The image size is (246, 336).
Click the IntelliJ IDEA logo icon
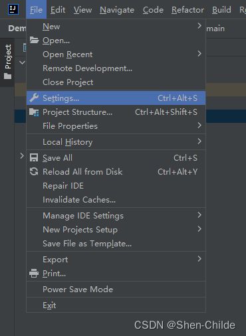point(13,9)
